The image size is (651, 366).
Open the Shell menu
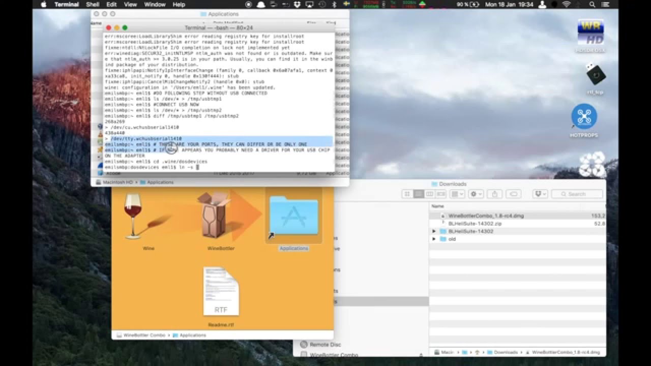pos(93,5)
